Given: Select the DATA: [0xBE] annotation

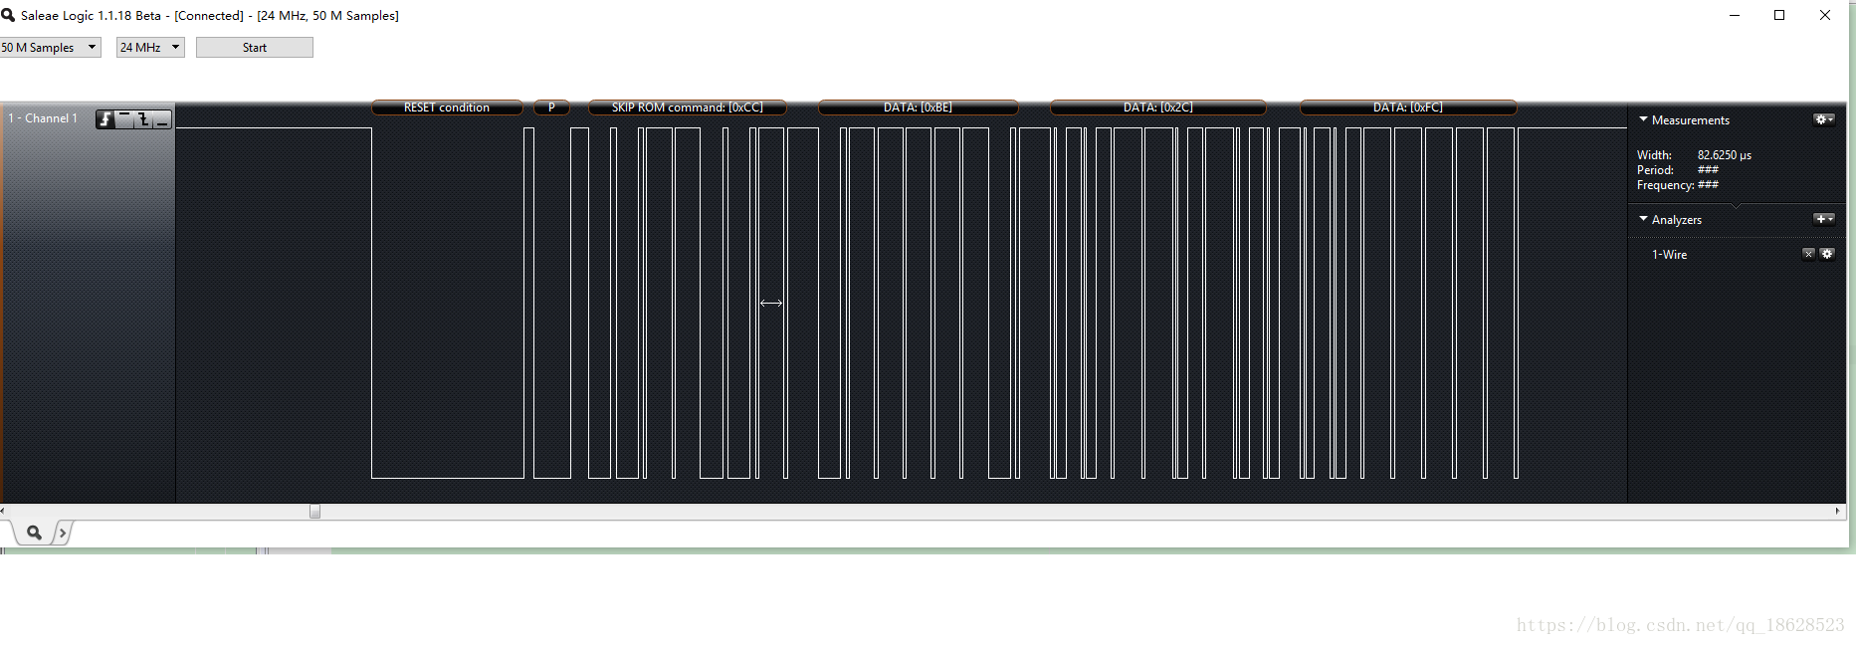Looking at the screenshot, I should (918, 107).
